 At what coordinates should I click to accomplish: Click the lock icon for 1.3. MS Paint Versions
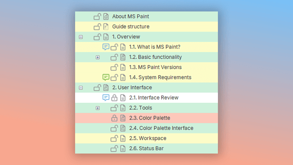click(x=114, y=67)
